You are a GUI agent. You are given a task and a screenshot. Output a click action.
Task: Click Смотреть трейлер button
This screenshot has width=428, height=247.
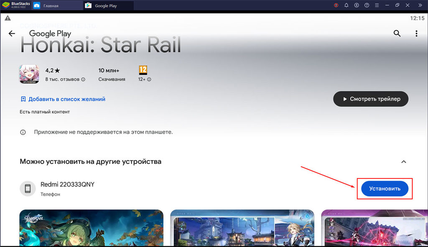click(371, 99)
